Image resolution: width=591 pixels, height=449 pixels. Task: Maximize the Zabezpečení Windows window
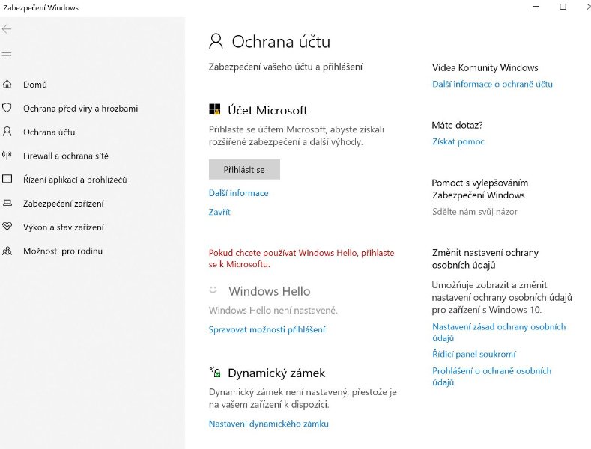point(563,7)
